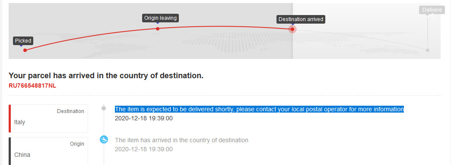
Task: Click the airplane arrival status icon
Action: point(104,140)
